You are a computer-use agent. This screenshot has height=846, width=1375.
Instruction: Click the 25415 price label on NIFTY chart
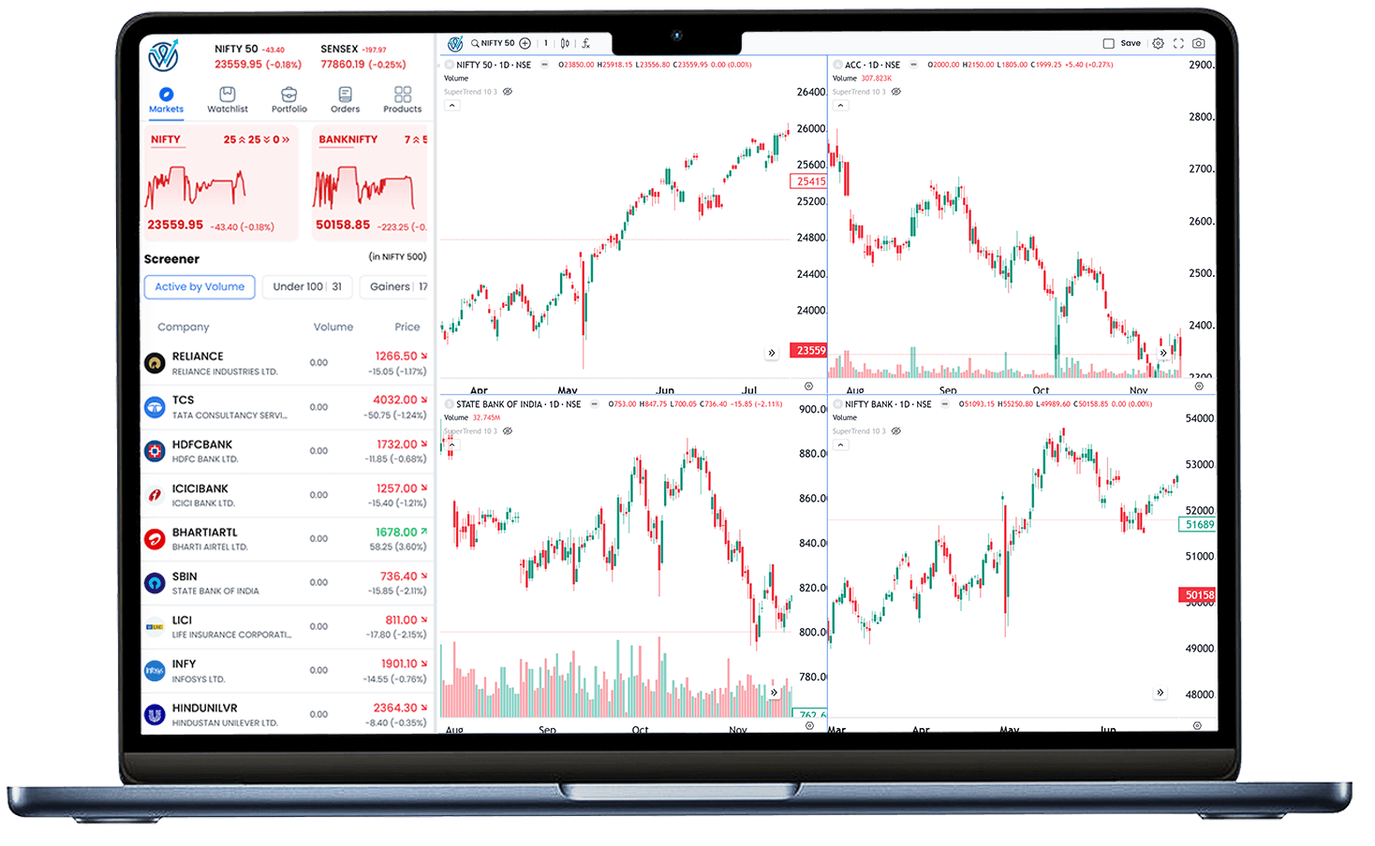[x=810, y=182]
